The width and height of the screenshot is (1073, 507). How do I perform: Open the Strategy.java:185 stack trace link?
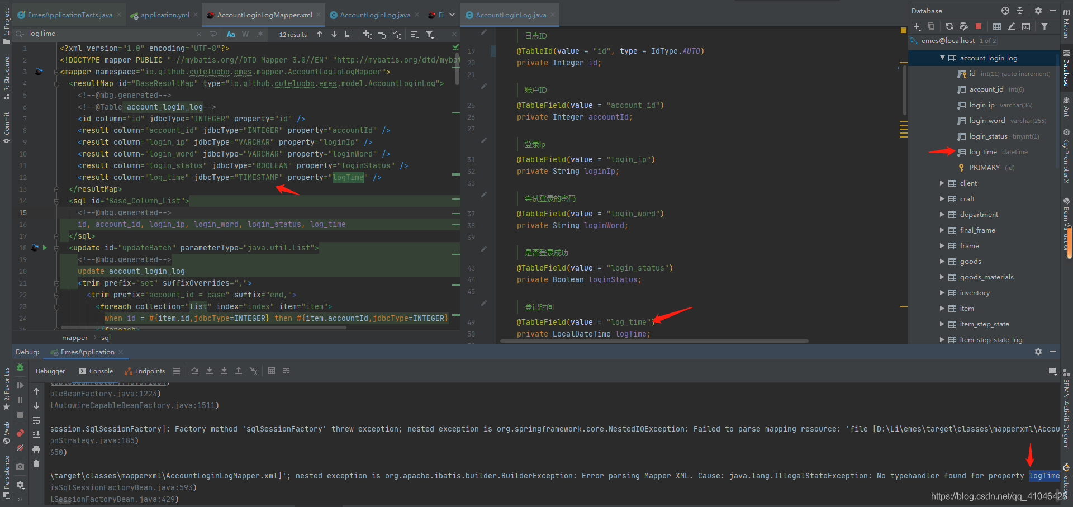pos(93,441)
